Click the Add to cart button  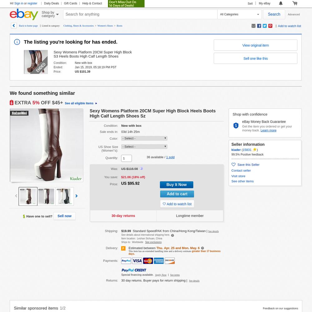177,194
